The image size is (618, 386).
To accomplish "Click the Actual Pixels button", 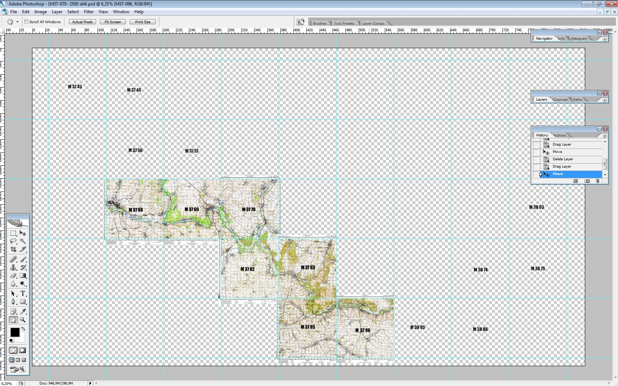I will pyautogui.click(x=82, y=22).
